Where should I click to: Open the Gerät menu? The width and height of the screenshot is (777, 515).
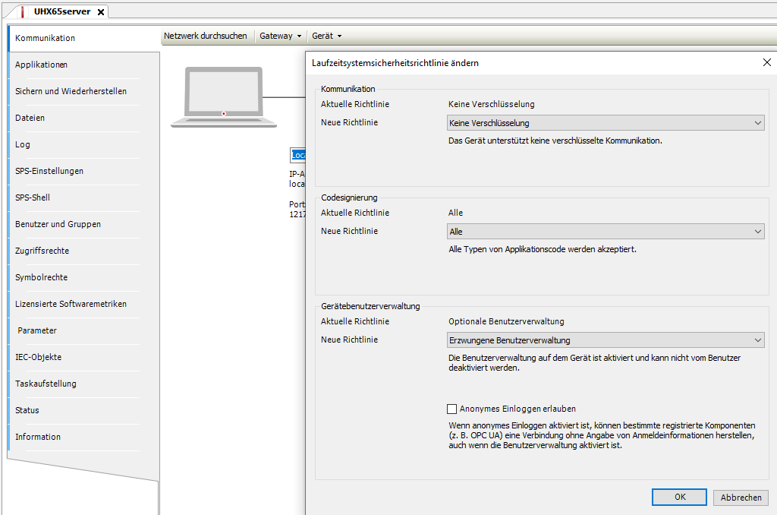pyautogui.click(x=327, y=36)
